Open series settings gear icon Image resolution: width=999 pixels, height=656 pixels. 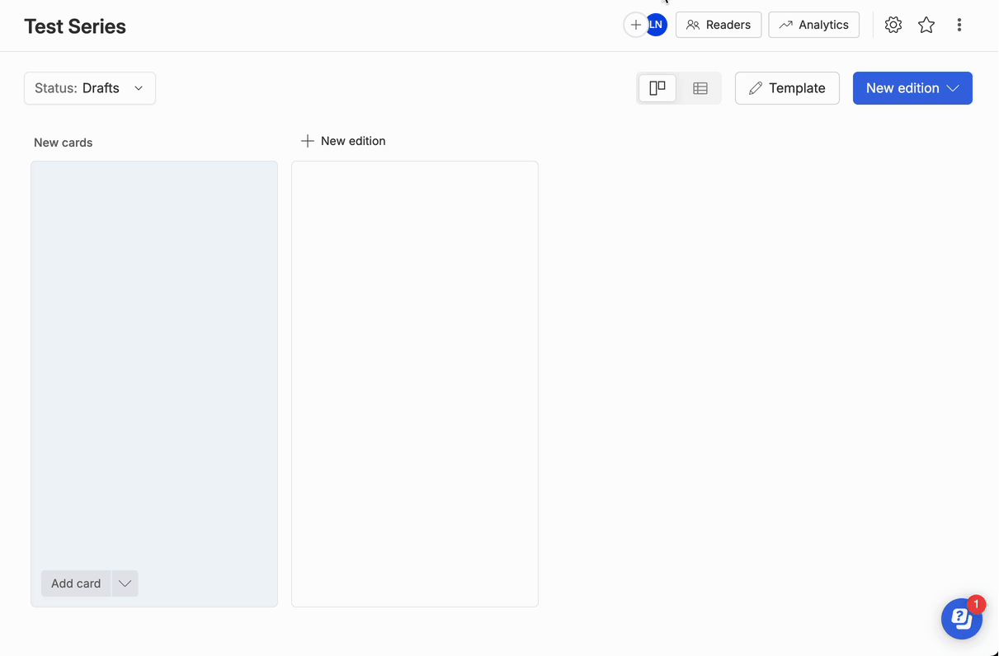click(893, 25)
